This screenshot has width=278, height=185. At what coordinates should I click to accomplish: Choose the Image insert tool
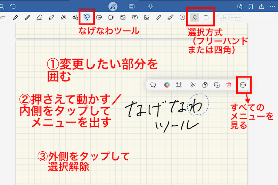click(x=123, y=17)
